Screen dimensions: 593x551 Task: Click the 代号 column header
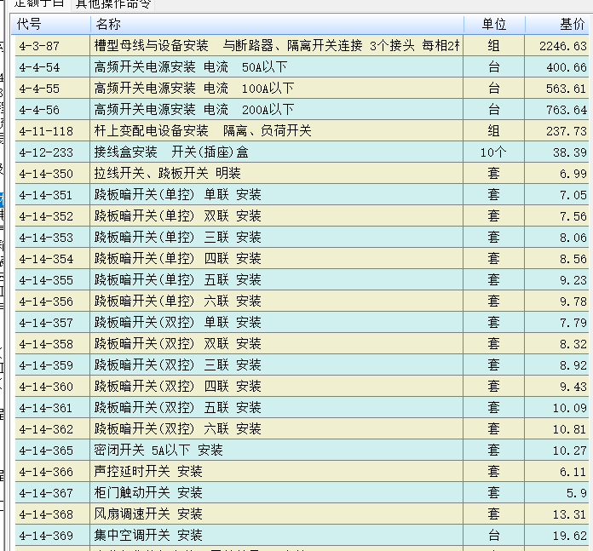point(51,24)
